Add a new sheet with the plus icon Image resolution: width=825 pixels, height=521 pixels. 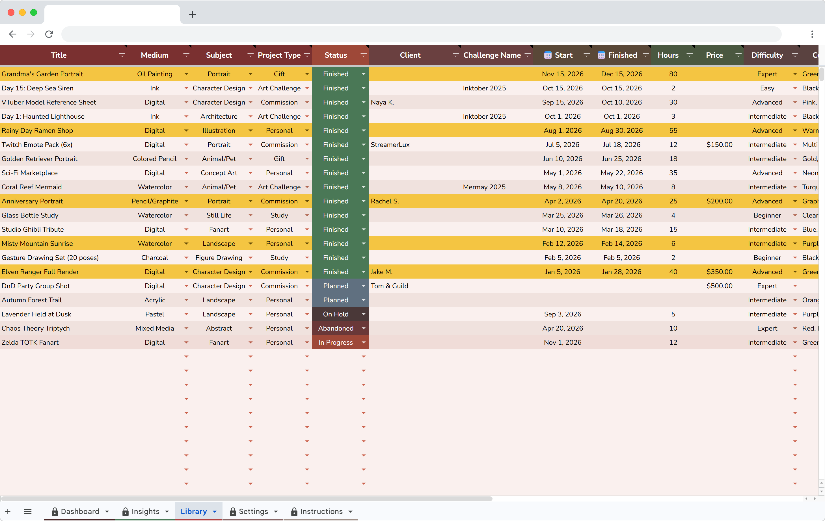coord(8,511)
